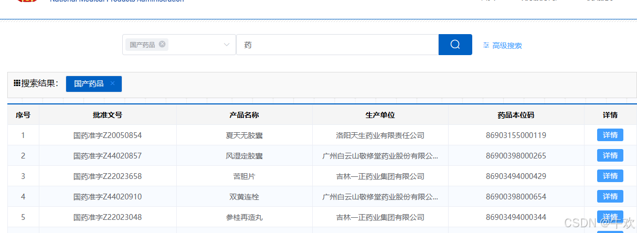
Task: Click product name 夏天无胶囊
Action: [244, 135]
